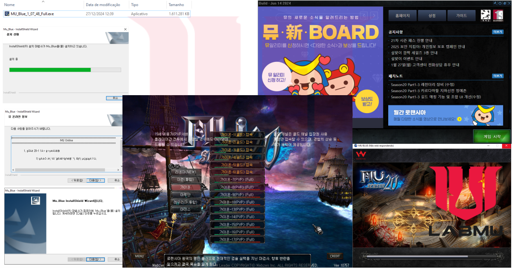Click 다음 in 뮤 온라인 정보 wizard
512x268 pixels.
96,180
